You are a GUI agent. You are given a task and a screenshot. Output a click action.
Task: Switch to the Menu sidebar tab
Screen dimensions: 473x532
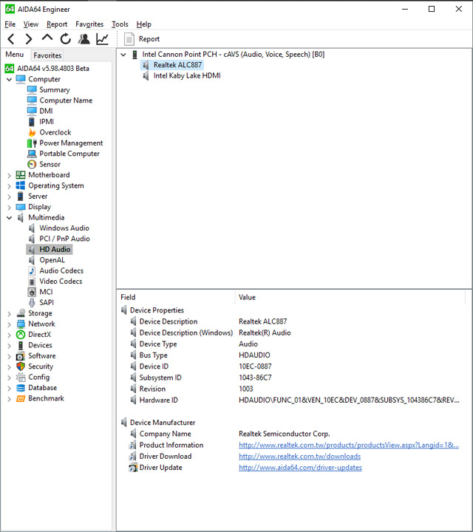coord(15,55)
